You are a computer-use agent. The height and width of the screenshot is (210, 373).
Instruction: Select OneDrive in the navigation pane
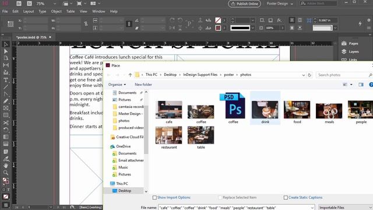pos(121,146)
